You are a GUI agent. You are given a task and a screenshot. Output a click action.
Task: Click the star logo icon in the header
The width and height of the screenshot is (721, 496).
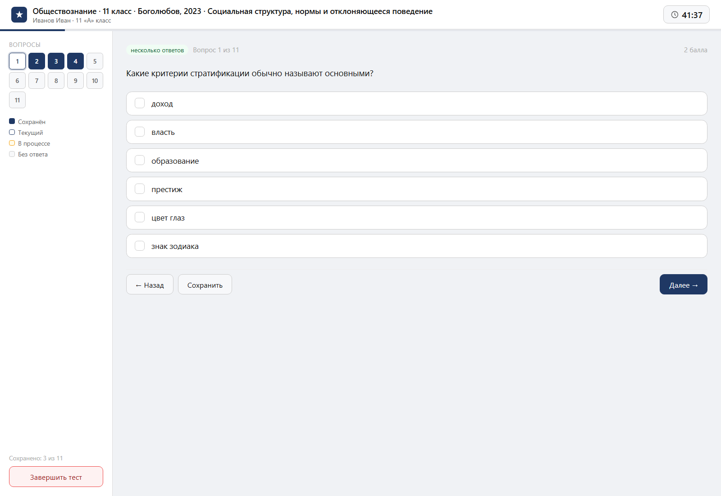19,14
